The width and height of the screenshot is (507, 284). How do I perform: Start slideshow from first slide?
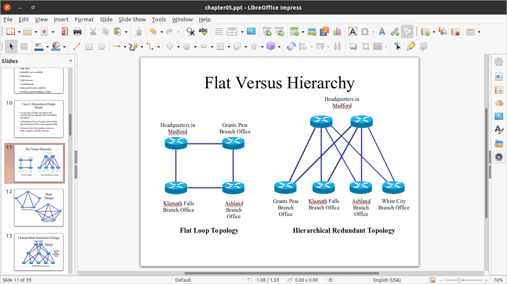tap(267, 31)
